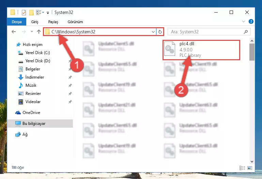262x179 pixels.
Task: Open the İndirmeler folder
Action: 35,77
